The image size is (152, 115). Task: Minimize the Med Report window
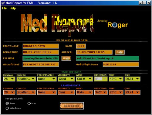pos(140,3)
